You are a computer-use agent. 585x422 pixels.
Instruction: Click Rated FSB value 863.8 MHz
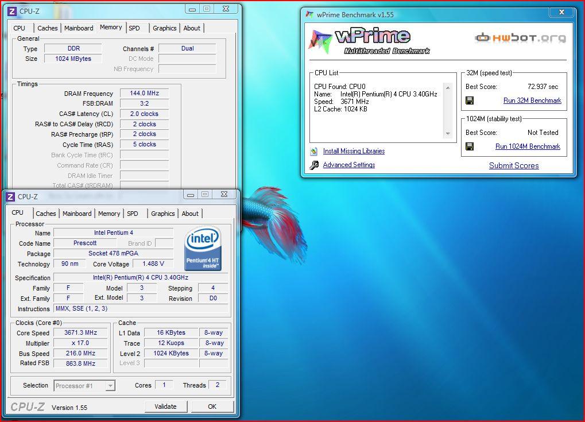pos(80,363)
